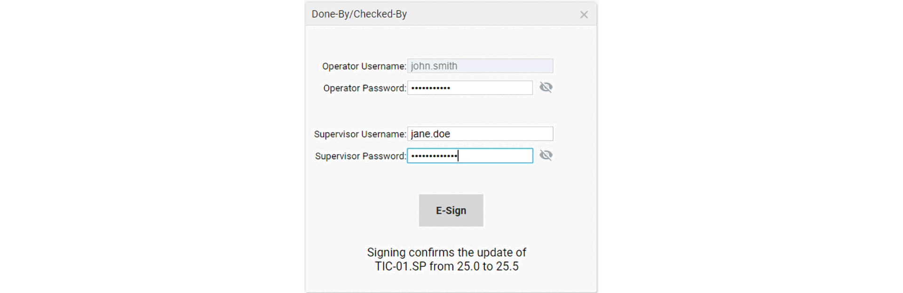The image size is (903, 293).
Task: Click the word "update" in the confirmation text
Action: click(494, 253)
